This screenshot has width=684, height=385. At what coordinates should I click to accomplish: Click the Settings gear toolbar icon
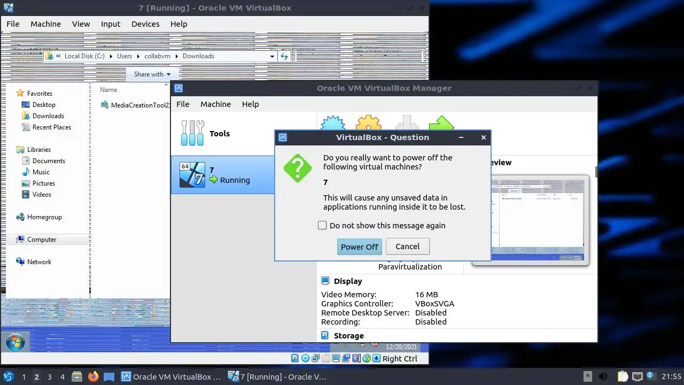368,123
